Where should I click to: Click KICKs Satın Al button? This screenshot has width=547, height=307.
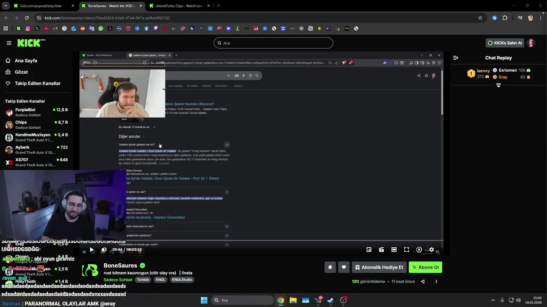[x=505, y=43]
